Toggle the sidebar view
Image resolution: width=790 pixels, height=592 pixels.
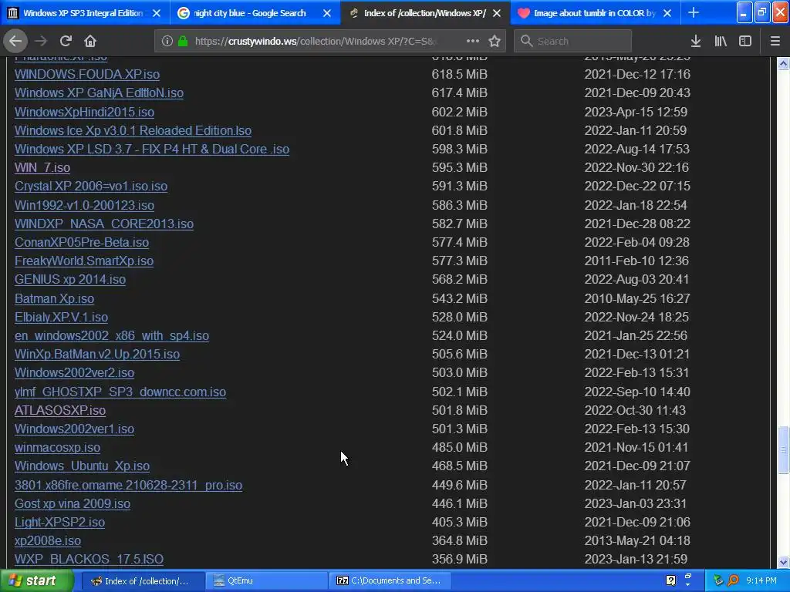click(745, 42)
